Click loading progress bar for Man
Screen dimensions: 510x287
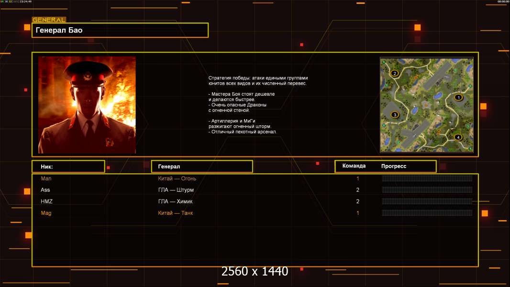[x=427, y=178]
